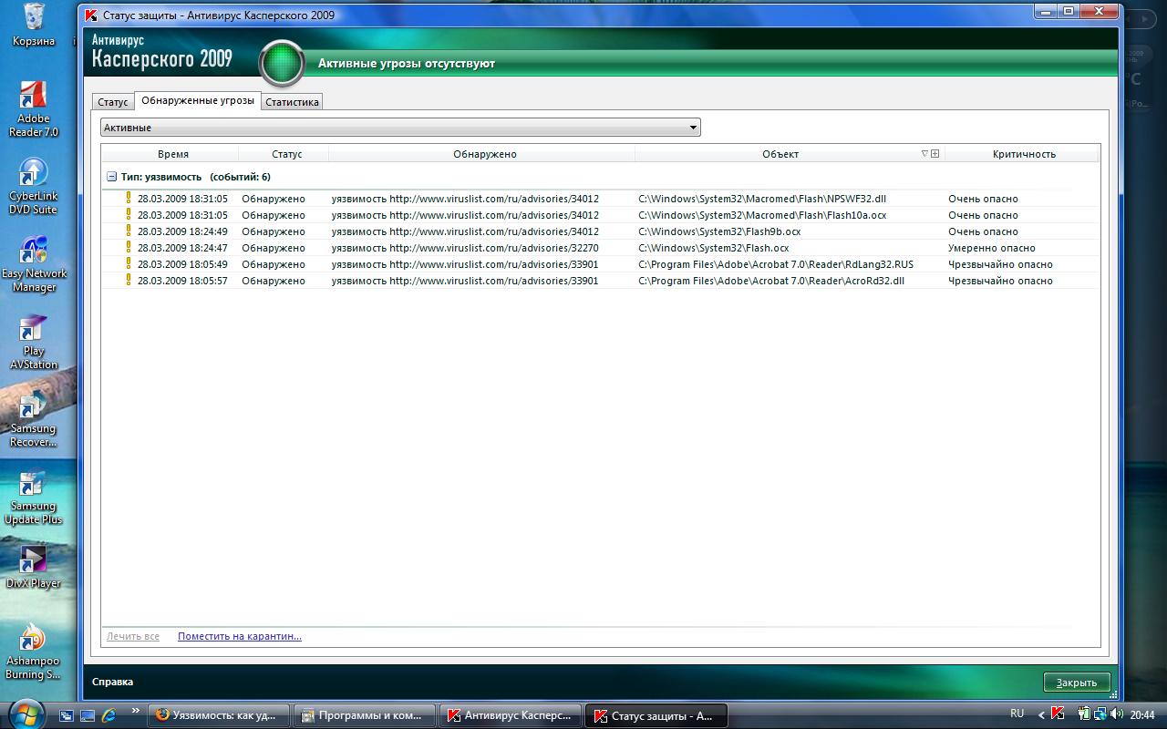Launch Internet Explorer from quick launch

point(108,715)
